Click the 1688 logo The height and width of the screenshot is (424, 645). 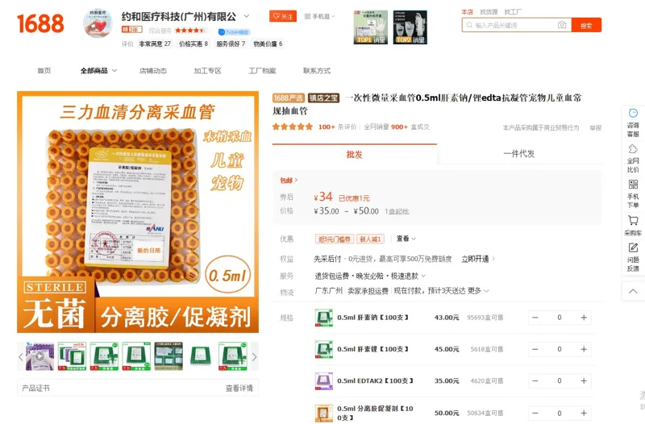(x=40, y=23)
